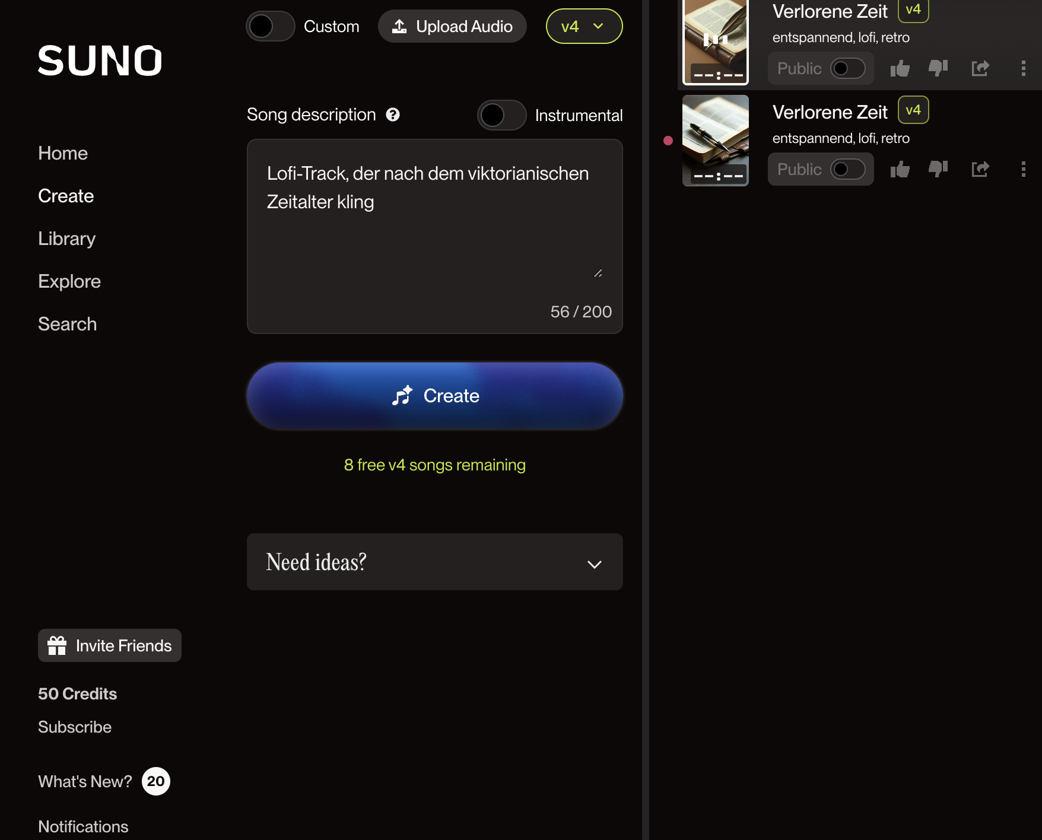Click the blue Create button

pyautogui.click(x=435, y=396)
